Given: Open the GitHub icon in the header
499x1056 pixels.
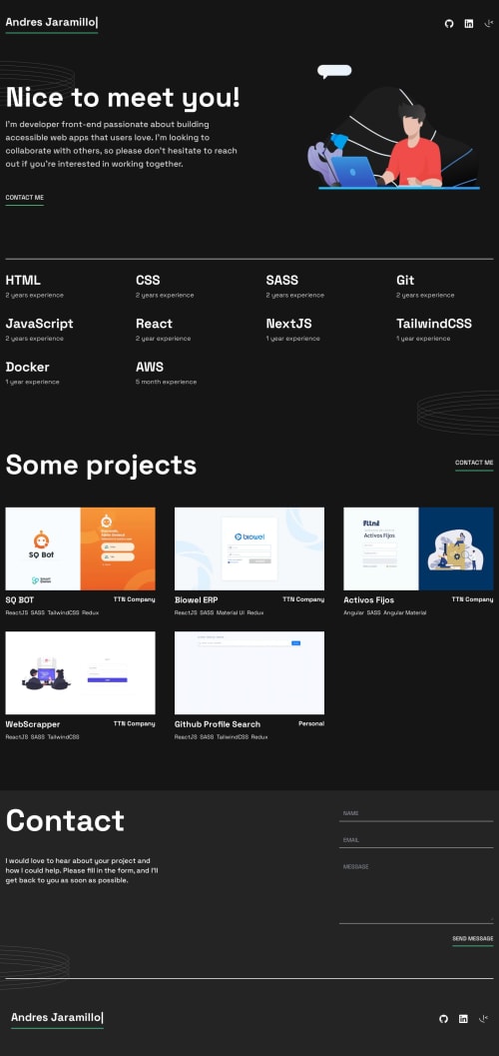Looking at the screenshot, I should (x=449, y=24).
